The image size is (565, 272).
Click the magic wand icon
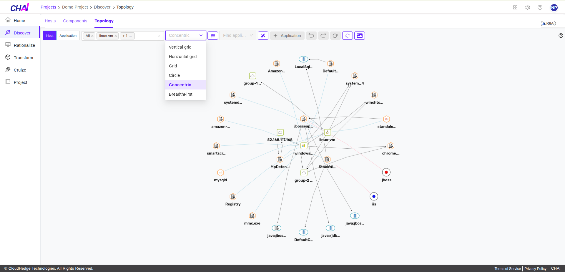tap(263, 36)
